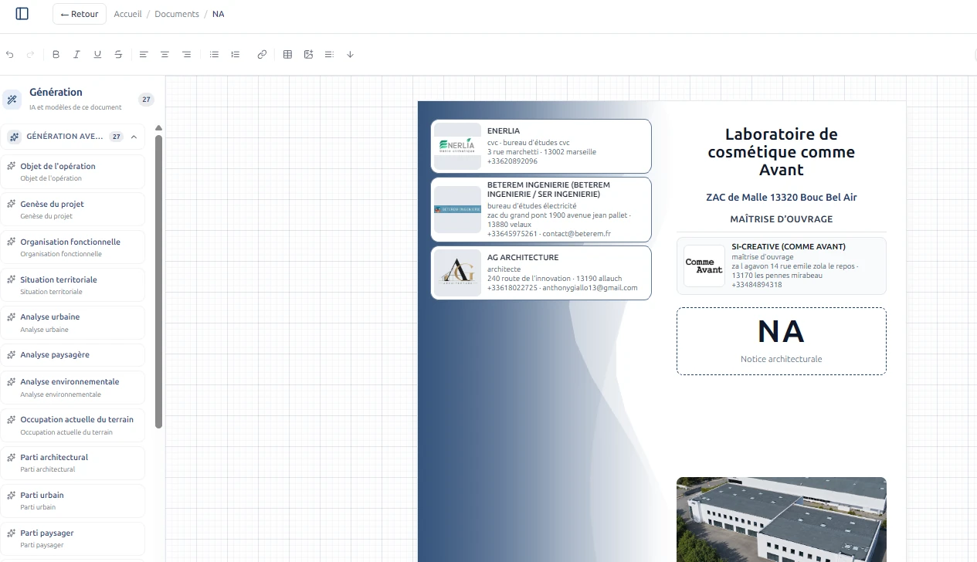
Task: Toggle bold formatting
Action: 56,55
